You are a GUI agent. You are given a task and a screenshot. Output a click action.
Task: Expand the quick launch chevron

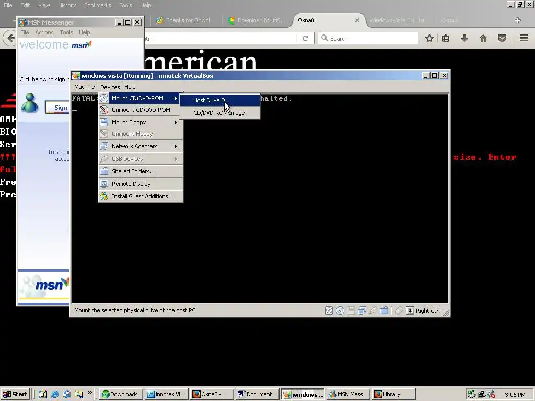90,393
